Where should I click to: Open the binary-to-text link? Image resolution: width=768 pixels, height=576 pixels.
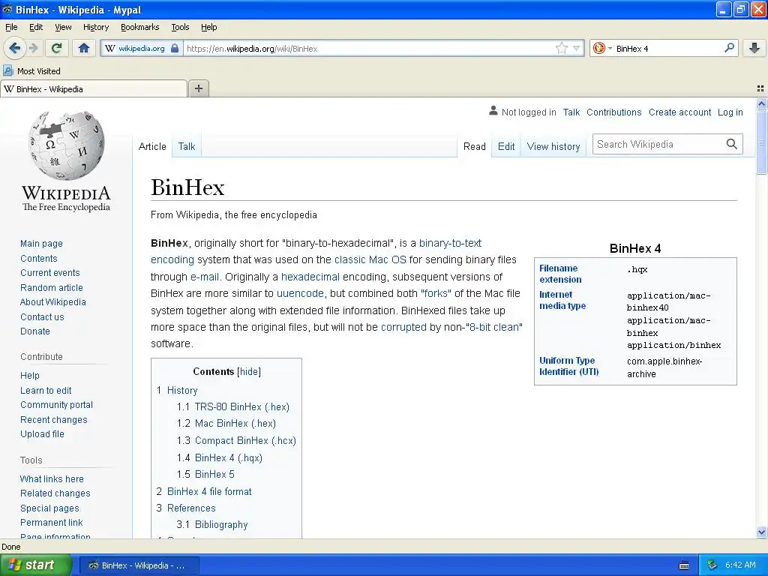tap(450, 243)
